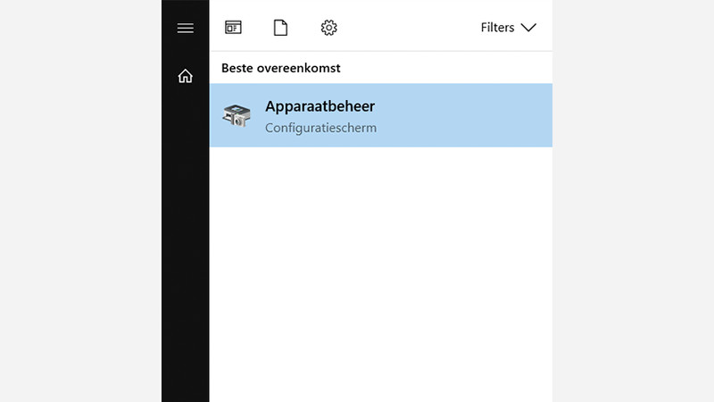Click the Filters label text
The width and height of the screenshot is (714, 402).
tap(497, 28)
